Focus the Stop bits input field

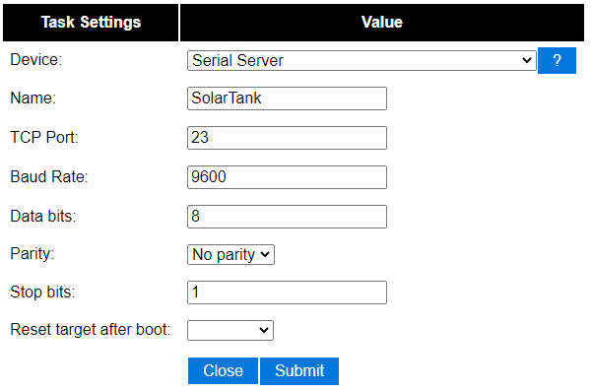pos(287,293)
